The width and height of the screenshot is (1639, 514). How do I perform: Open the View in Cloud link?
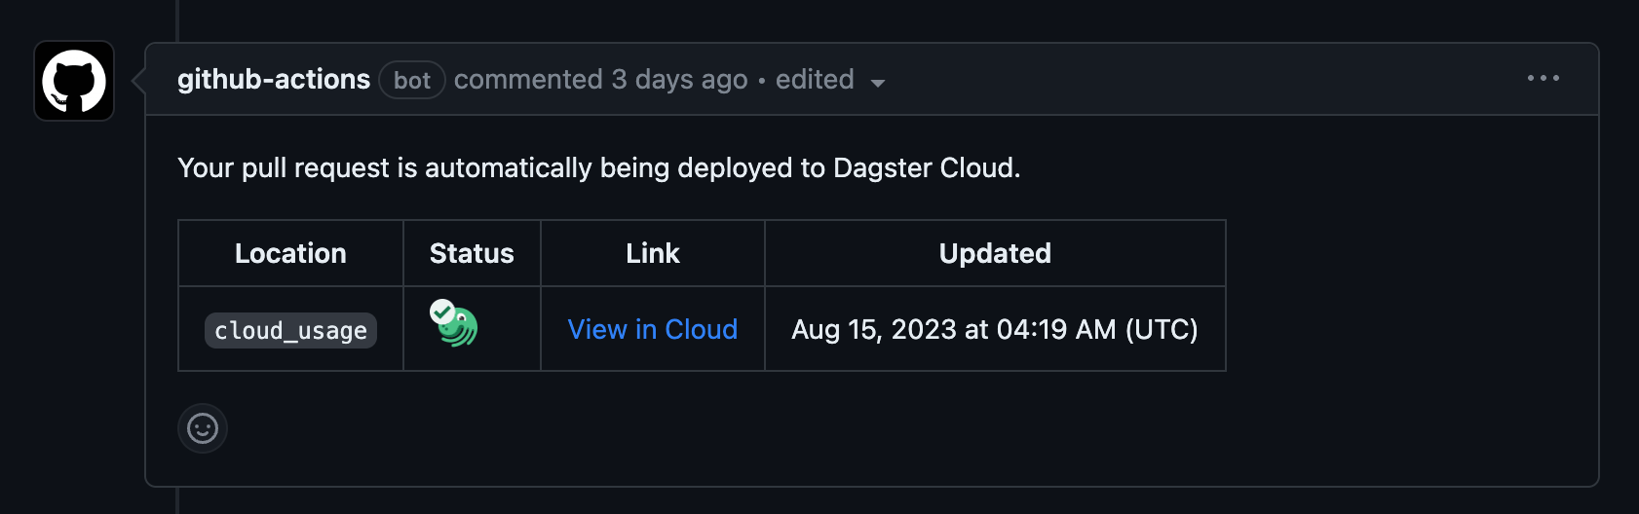point(653,329)
